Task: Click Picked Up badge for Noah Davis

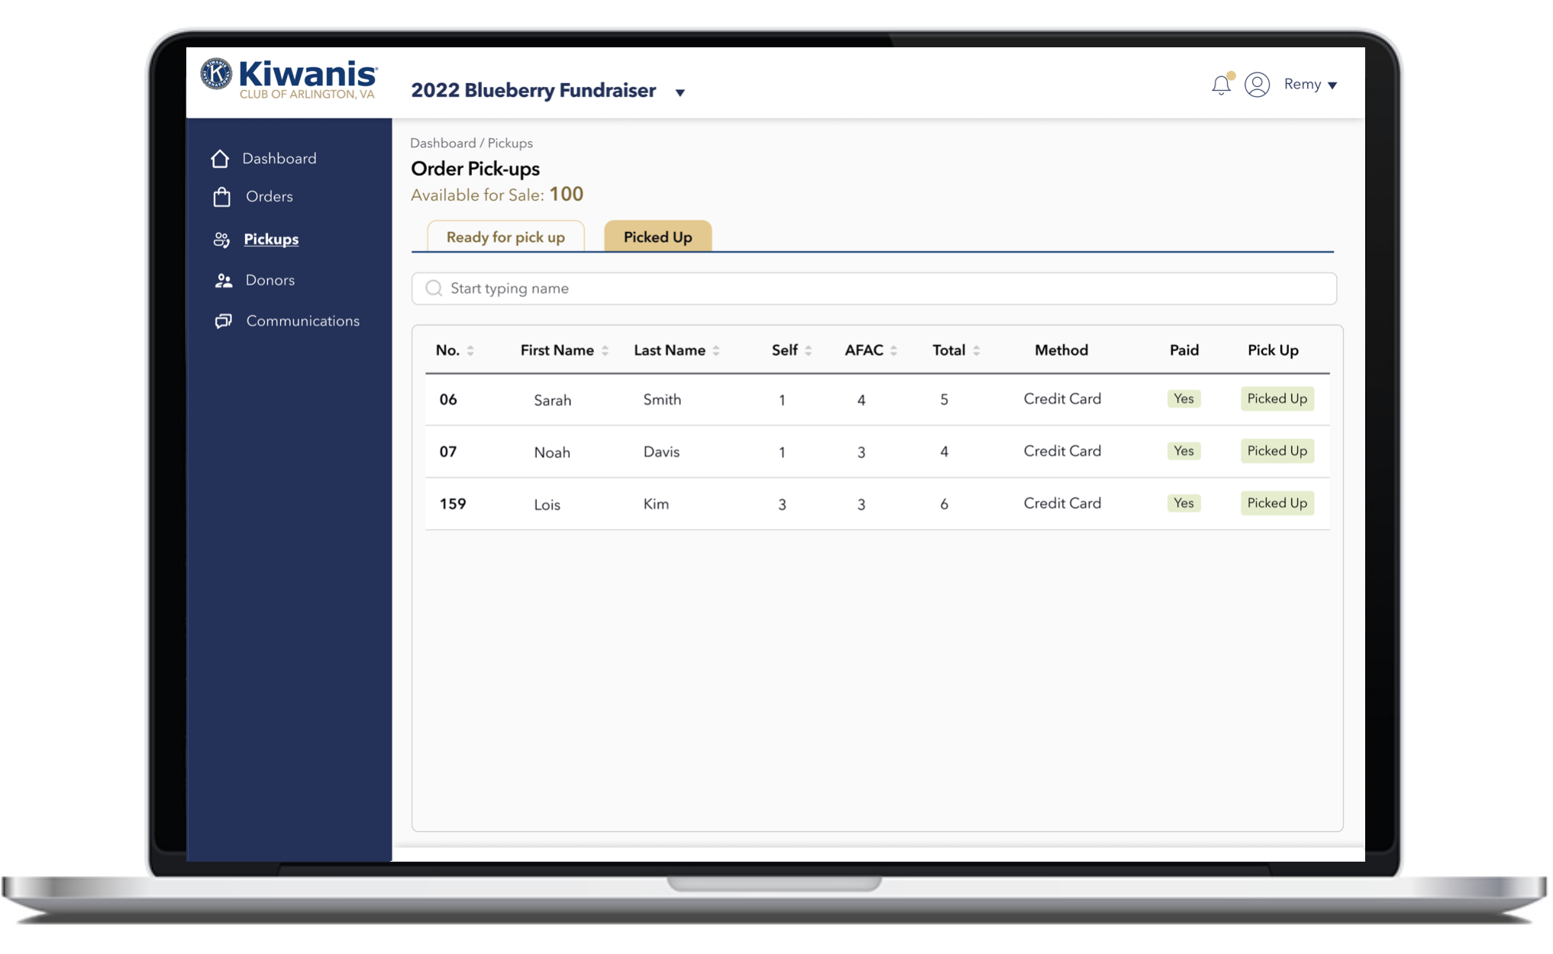Action: tap(1277, 451)
